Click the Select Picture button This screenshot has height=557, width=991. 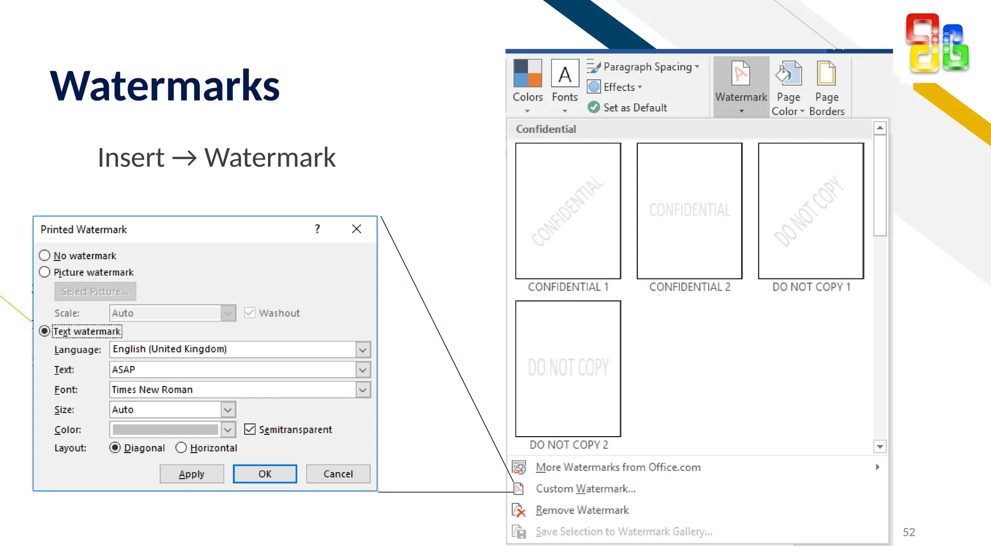[x=95, y=292]
